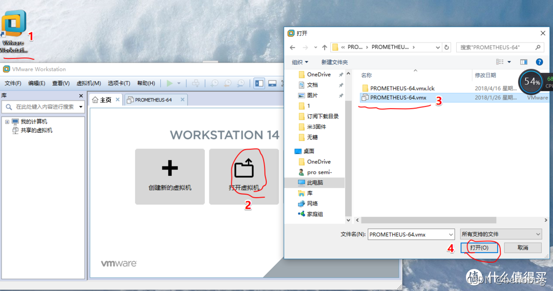Open the library search filter dropdown arrow
This screenshot has height=291, width=553.
(x=81, y=107)
